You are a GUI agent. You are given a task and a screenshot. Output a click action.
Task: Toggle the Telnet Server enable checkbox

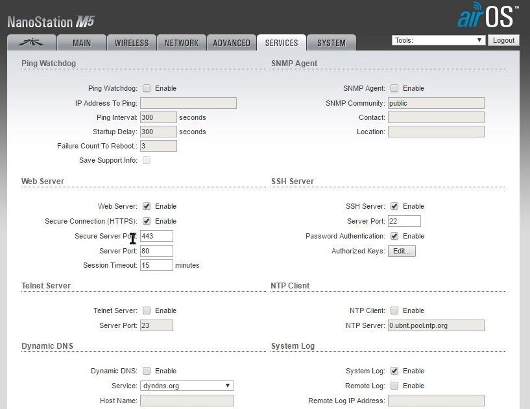[x=147, y=310]
